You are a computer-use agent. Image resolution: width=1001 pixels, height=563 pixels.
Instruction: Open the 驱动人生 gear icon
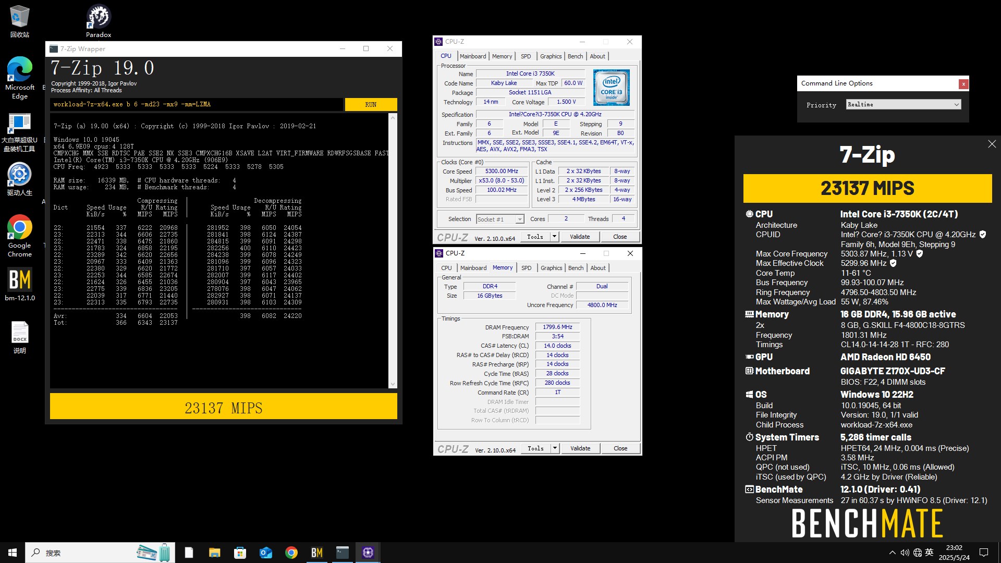19,179
